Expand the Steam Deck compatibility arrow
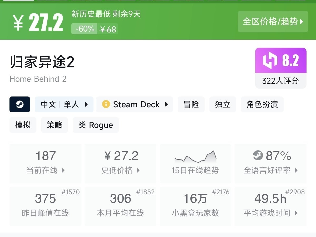 coord(166,104)
